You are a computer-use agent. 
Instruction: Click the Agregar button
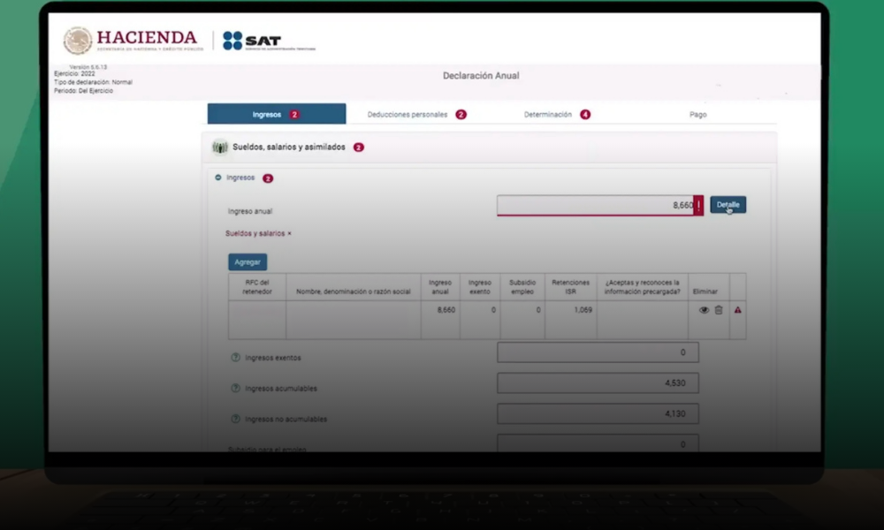(x=248, y=262)
